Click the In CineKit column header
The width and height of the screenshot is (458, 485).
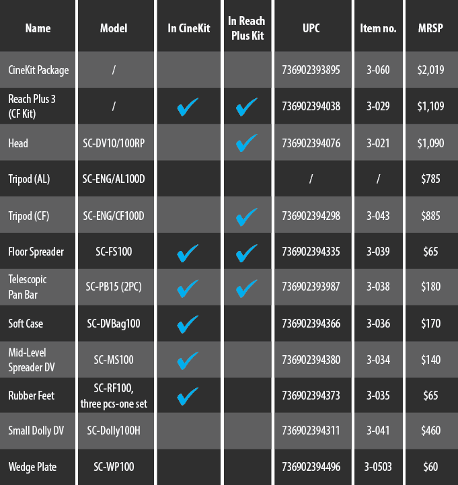pyautogui.click(x=188, y=28)
